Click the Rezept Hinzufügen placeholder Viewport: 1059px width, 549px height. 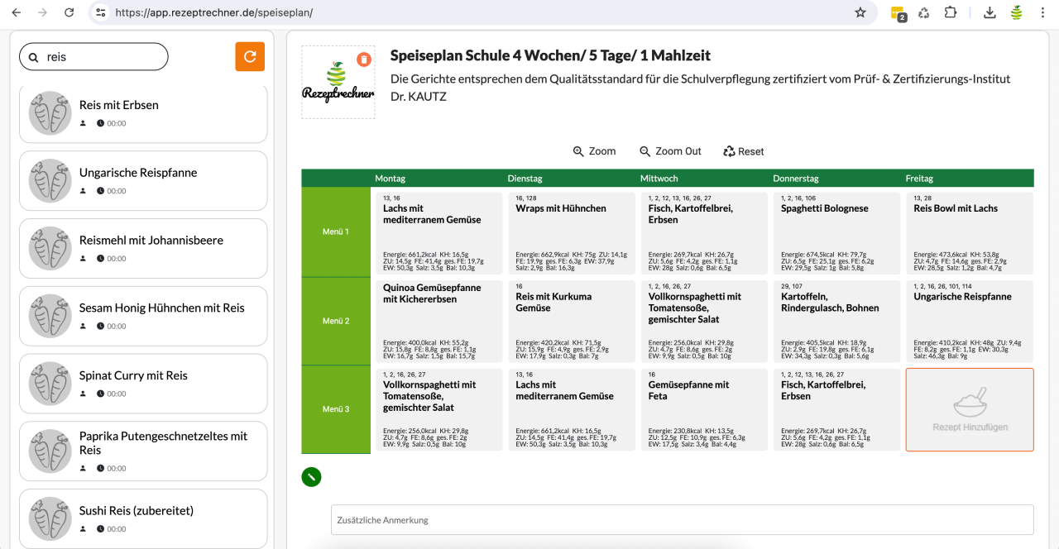click(969, 409)
